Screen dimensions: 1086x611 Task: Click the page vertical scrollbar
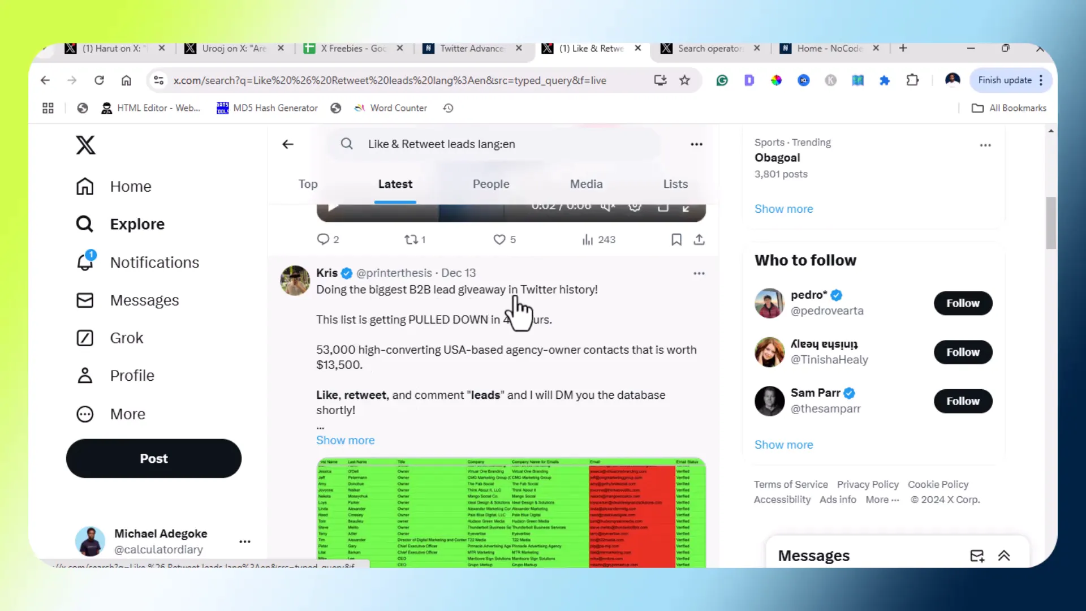point(1051,223)
